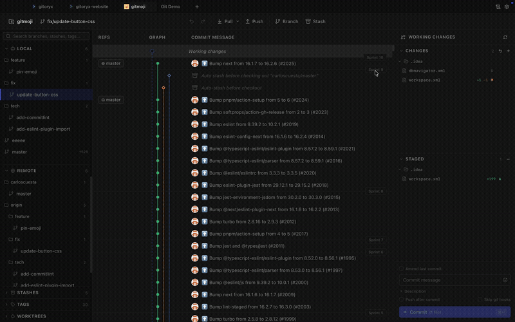Click the stash icon on 'carloscuesta/master' auto stash row
515x322 pixels.
click(x=195, y=75)
